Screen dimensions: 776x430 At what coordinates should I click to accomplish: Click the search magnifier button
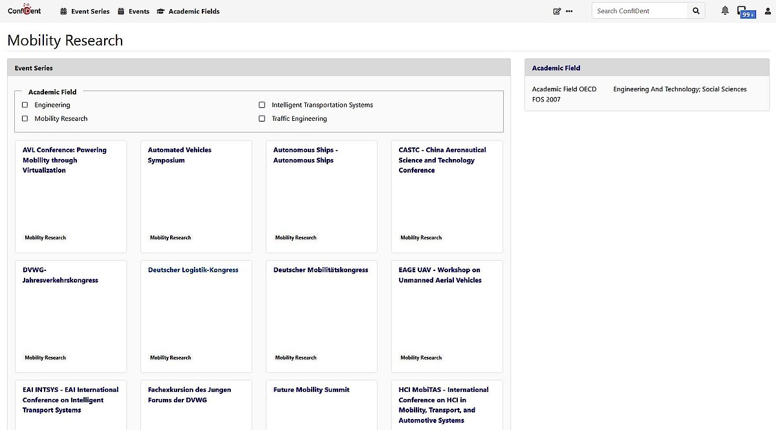[x=696, y=11]
